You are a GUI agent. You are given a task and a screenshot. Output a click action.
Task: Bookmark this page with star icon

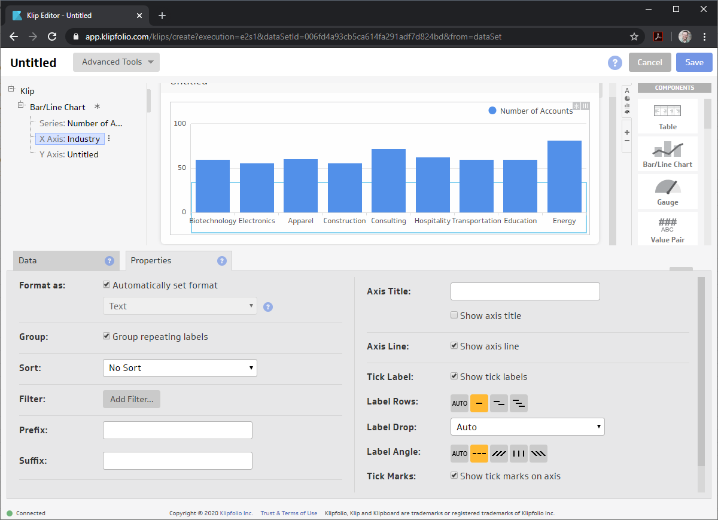[634, 37]
